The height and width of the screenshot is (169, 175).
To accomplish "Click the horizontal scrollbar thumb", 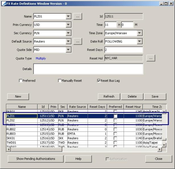I will pos(36,149).
